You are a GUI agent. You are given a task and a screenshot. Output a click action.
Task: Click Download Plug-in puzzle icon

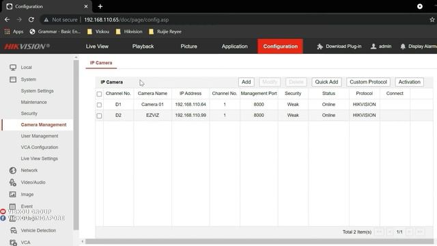tap(320, 46)
